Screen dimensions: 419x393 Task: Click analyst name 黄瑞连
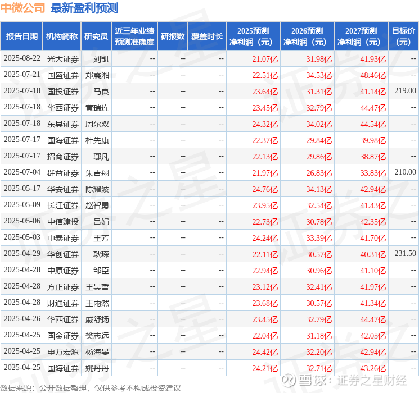coord(97,108)
